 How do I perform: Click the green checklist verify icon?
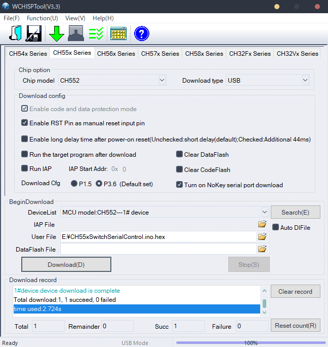point(96,33)
